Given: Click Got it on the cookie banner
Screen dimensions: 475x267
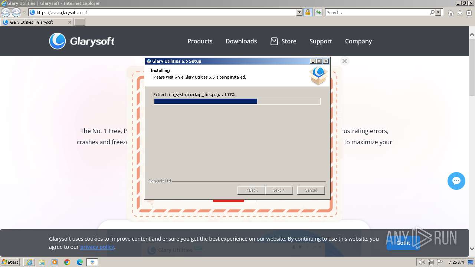Looking at the screenshot, I should point(403,243).
